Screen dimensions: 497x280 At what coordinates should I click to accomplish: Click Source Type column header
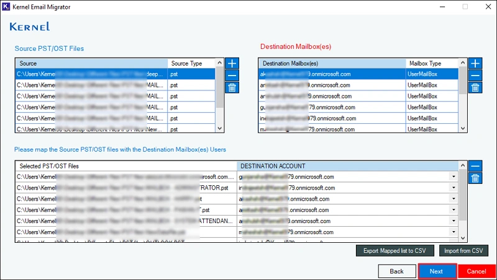coord(191,63)
